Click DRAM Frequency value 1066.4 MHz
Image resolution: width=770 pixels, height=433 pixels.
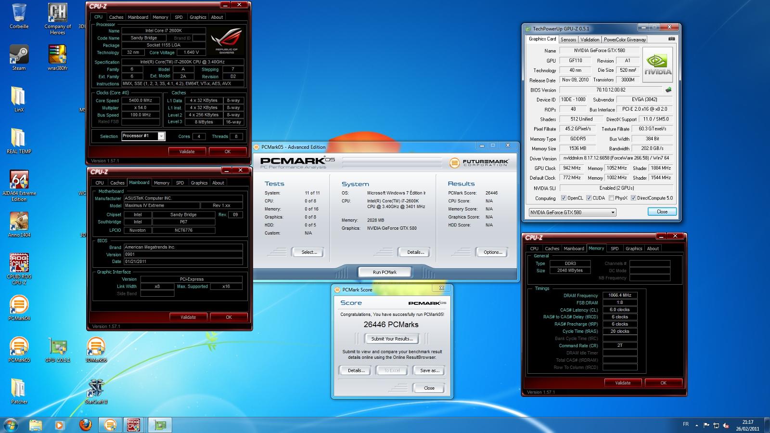(620, 295)
